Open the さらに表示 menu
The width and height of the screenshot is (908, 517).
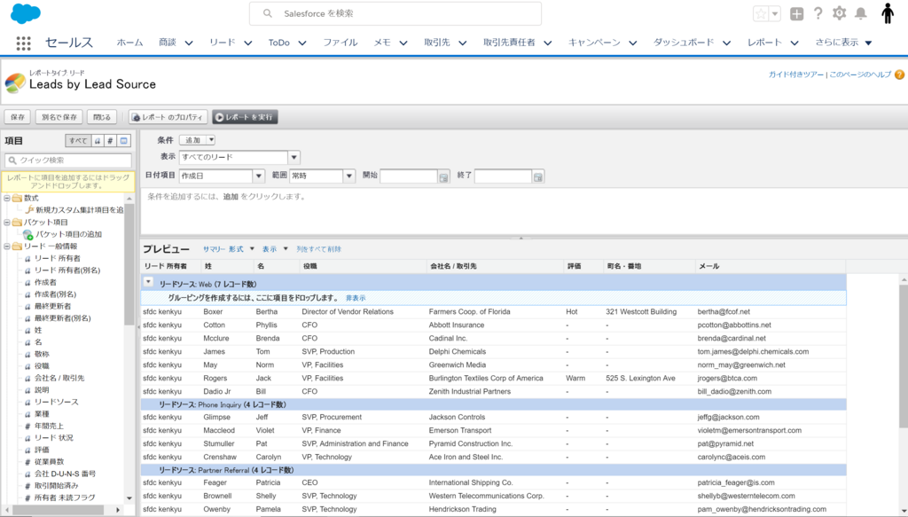point(843,43)
